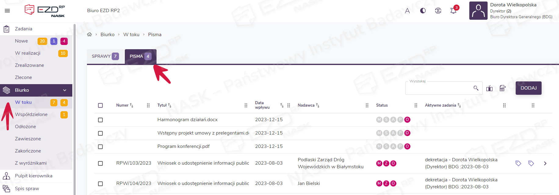
Task: Click the Biurko breadcrumb link
Action: pos(107,35)
